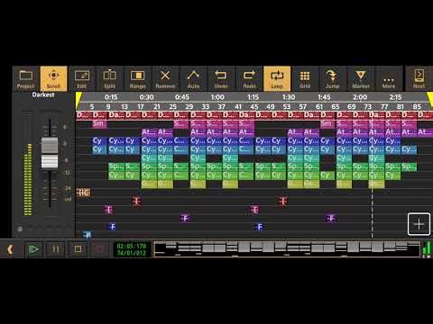The width and height of the screenshot is (433, 324).
Task: Add a Marker from toolbar
Action: pos(361,78)
